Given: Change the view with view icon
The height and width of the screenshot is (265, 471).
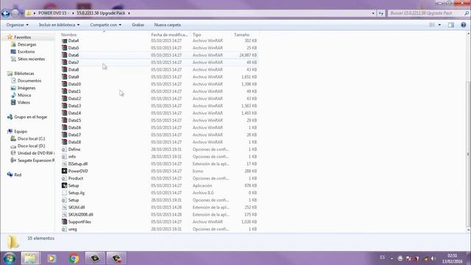Looking at the screenshot, I should point(432,25).
